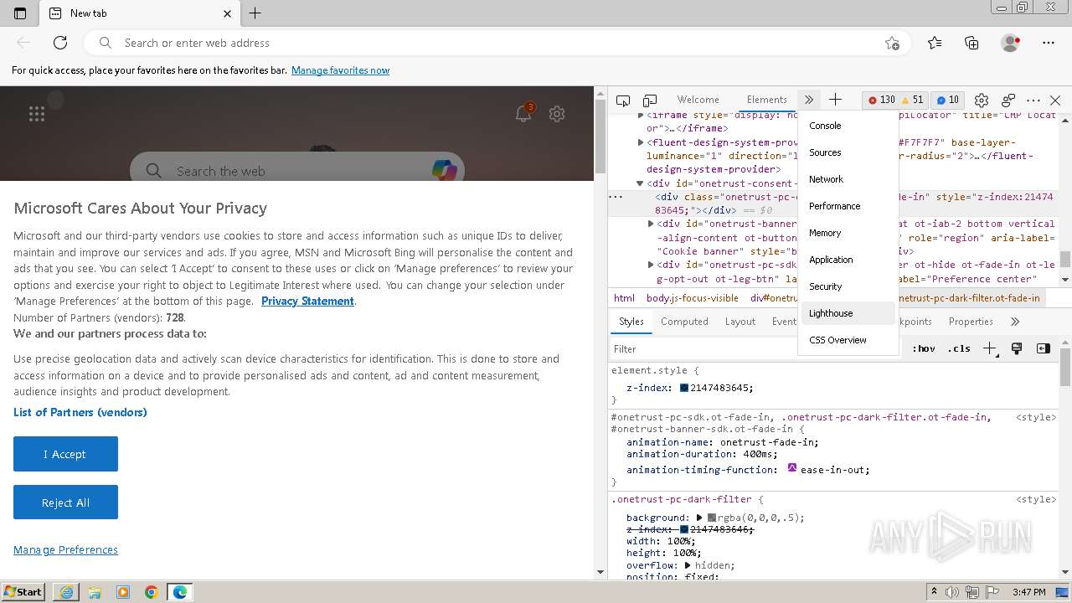Image resolution: width=1072 pixels, height=603 pixels.
Task: Click the More tabs chevron in DevTools toolbar
Action: [x=809, y=100]
